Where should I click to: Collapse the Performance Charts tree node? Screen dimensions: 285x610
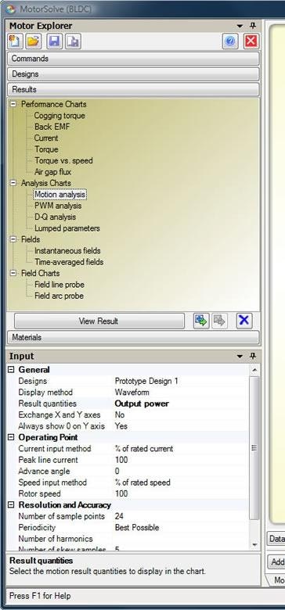(13, 104)
